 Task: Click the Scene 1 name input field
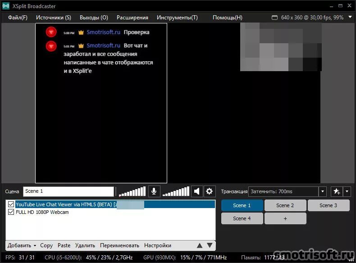pyautogui.click(x=68, y=191)
